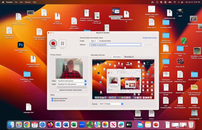Enable Capture Computer Audio checkbox
202x130 pixels.
58,90
